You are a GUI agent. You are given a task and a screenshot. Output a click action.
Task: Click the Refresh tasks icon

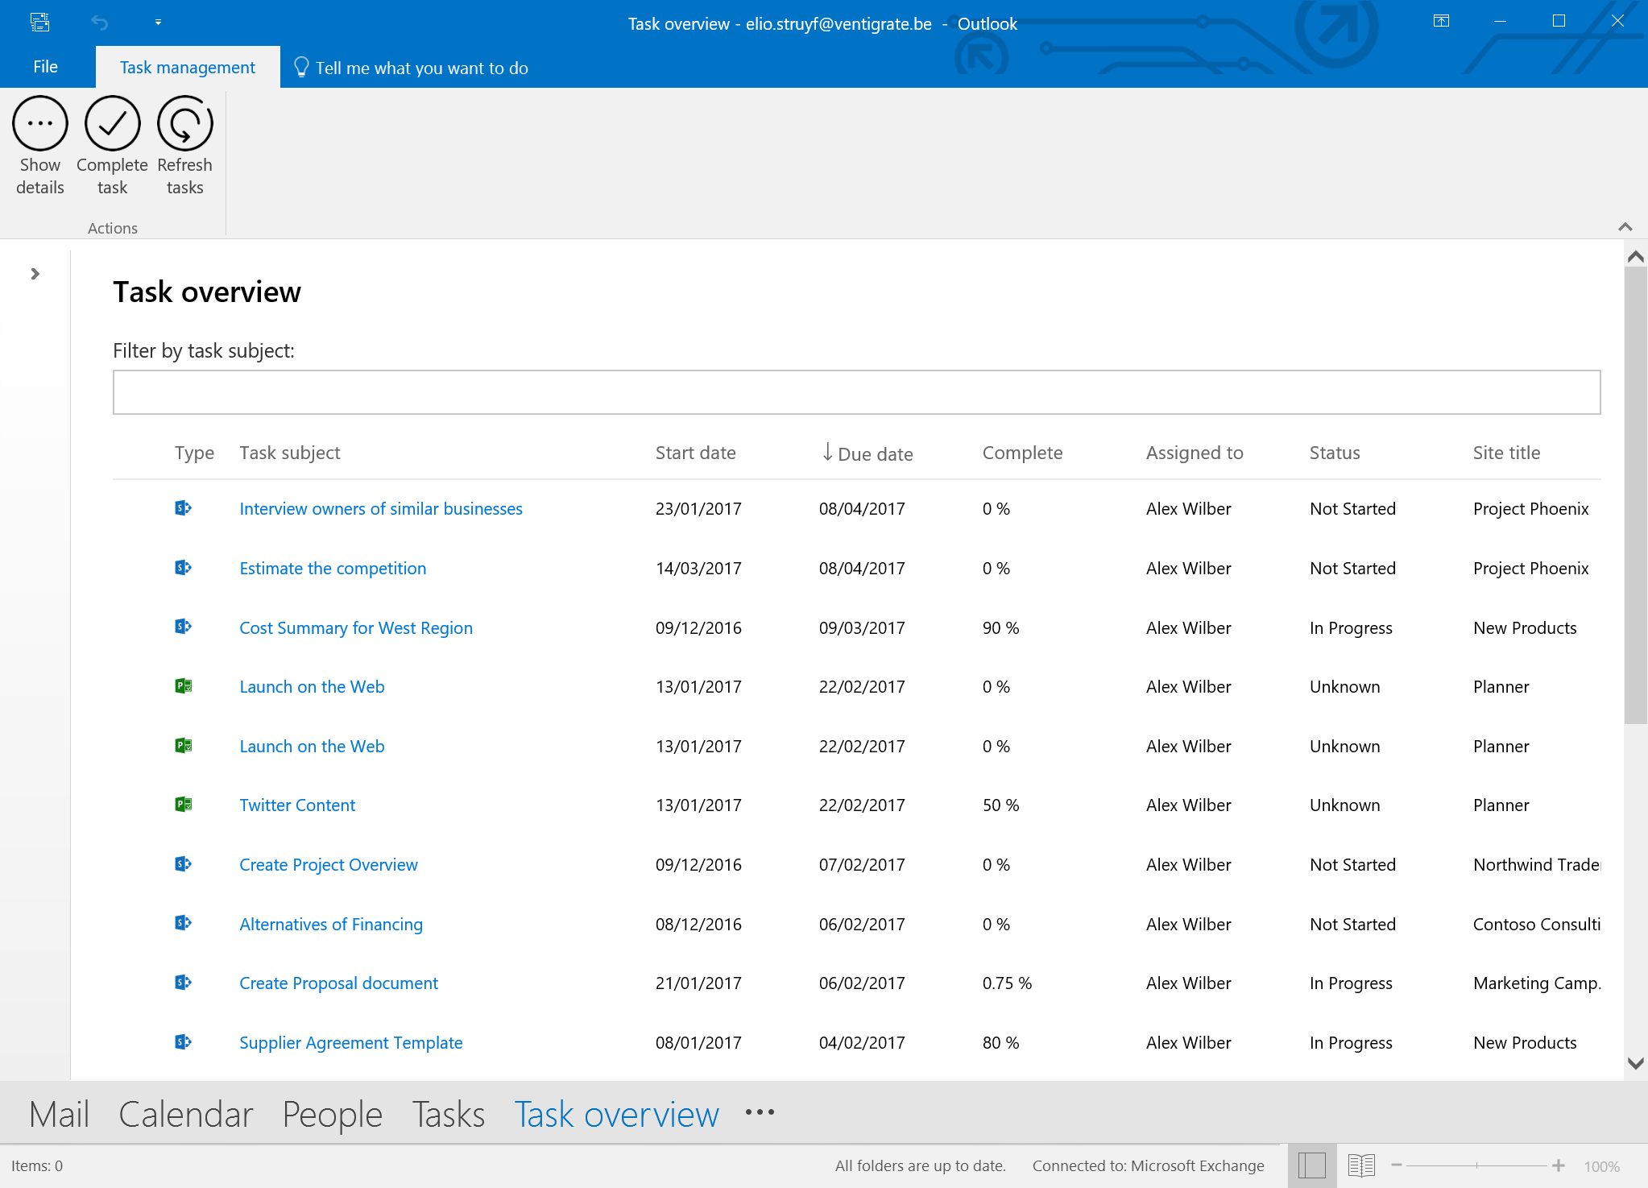click(184, 124)
